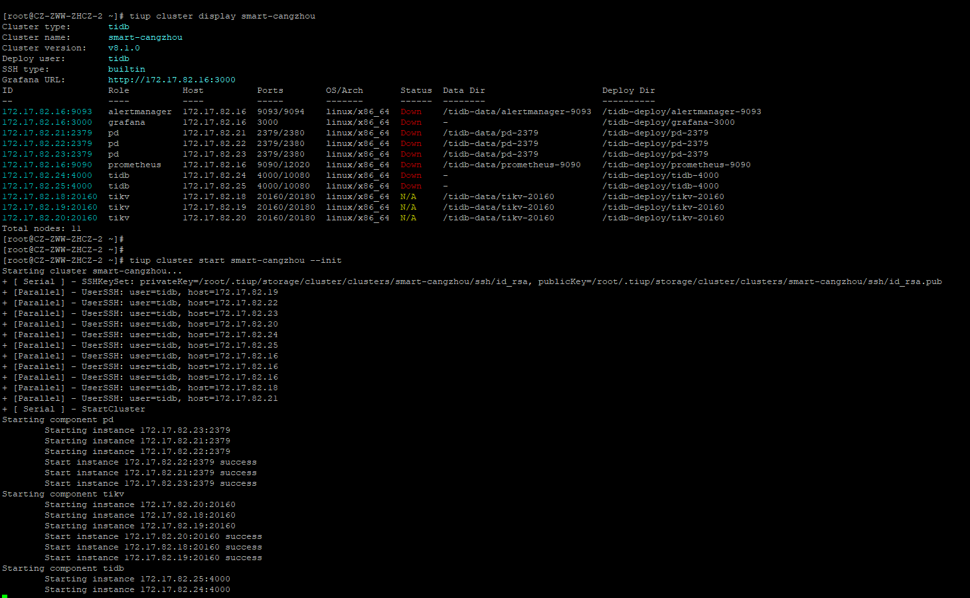
Task: Click the '[ Serial ] - StartCluster' line
Action: pos(74,409)
